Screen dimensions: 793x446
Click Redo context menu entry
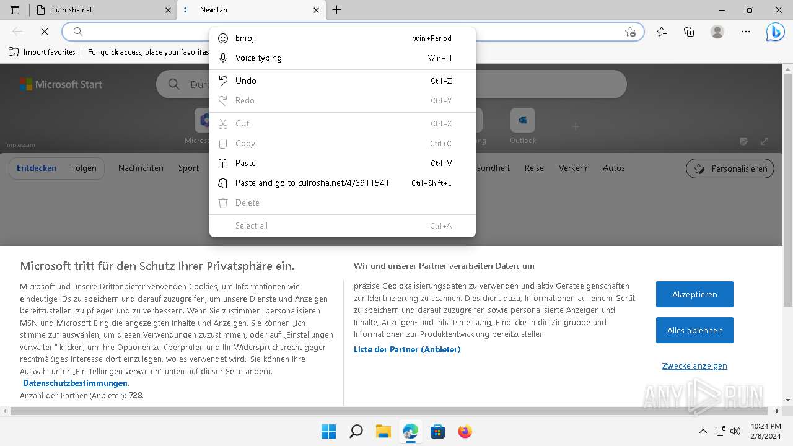343,100
